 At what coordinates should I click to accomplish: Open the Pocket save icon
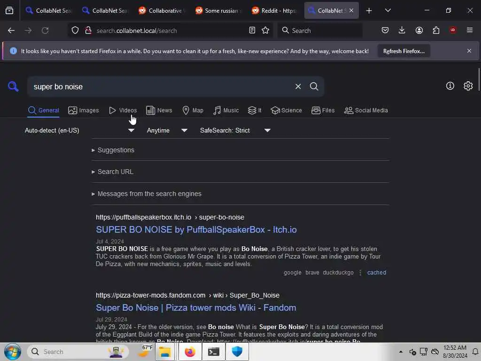coord(385,31)
